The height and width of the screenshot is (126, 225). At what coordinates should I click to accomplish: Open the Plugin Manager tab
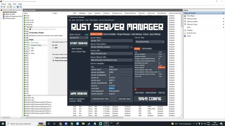coord(123,34)
